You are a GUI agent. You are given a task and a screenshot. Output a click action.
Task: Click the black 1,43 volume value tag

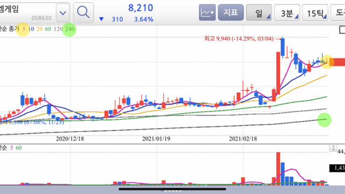point(337,168)
